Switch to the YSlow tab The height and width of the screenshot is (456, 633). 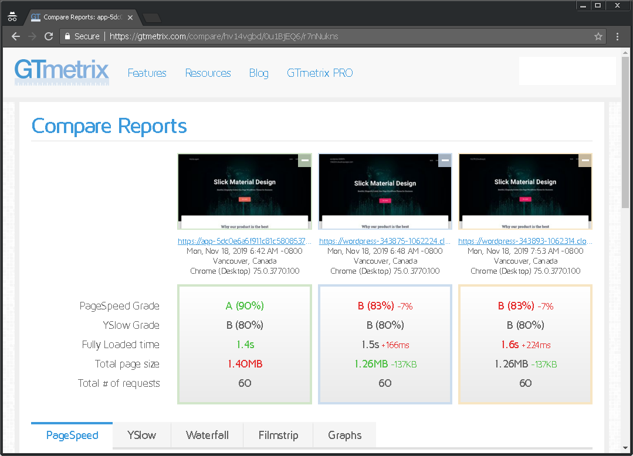point(142,435)
